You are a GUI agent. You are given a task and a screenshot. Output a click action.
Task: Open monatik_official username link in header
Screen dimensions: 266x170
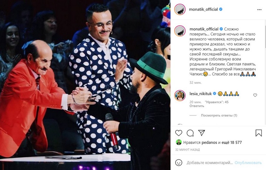click(x=203, y=9)
